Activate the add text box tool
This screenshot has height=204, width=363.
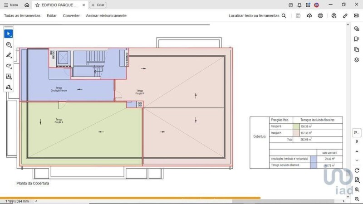tap(9, 76)
